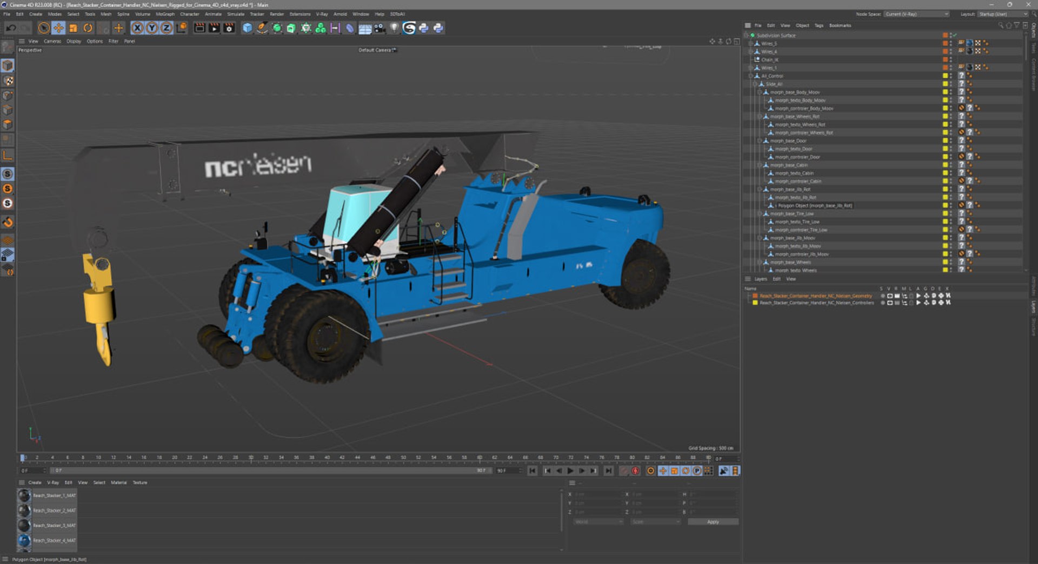Open the World coordinate system dropdown
The image size is (1038, 564).
pos(598,522)
